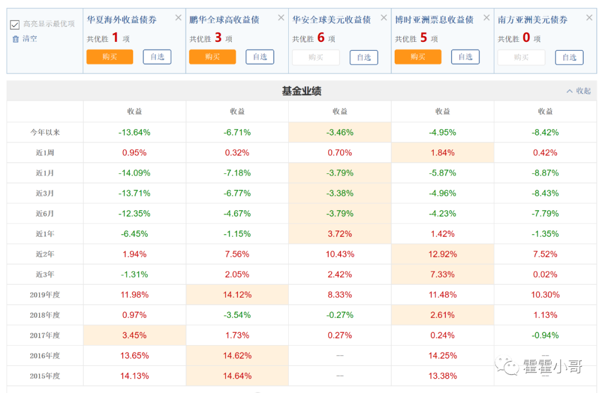Toggle the 高亮显示最优项 checkbox

click(x=14, y=25)
